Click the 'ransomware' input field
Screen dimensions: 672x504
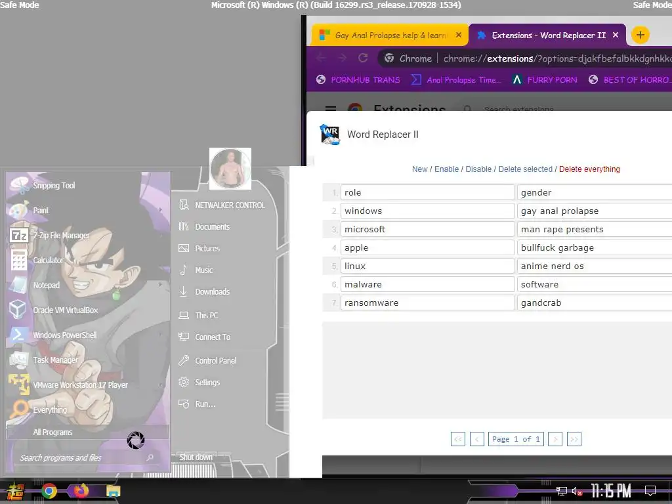[428, 303]
